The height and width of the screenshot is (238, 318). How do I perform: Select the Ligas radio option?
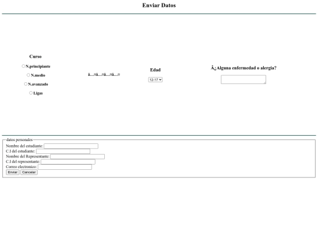click(31, 93)
